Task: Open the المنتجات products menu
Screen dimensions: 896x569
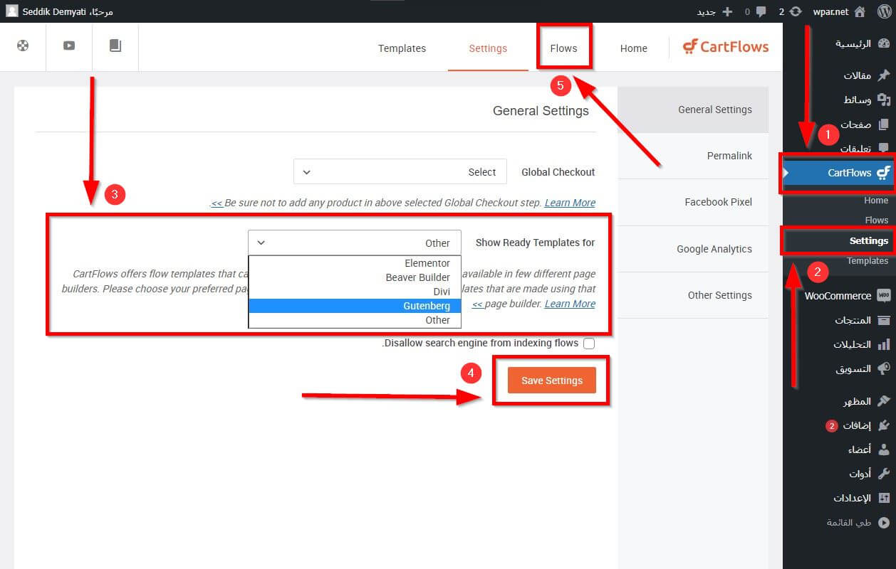Action: coord(862,320)
